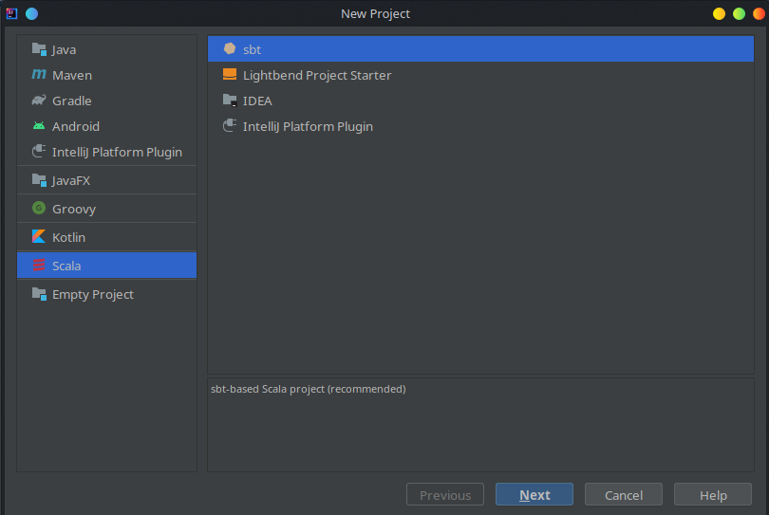Click the Android robot icon
Image resolution: width=769 pixels, height=515 pixels.
[39, 126]
